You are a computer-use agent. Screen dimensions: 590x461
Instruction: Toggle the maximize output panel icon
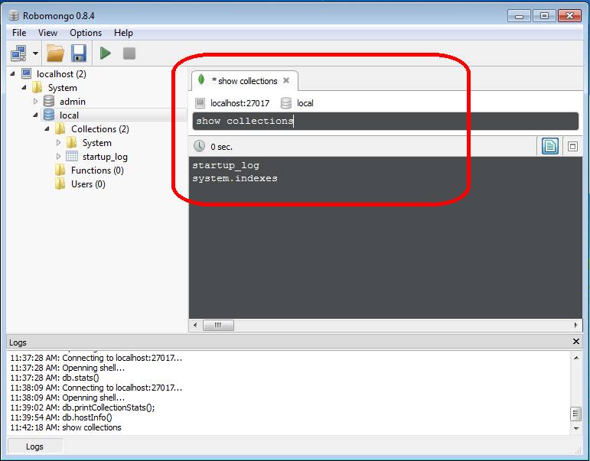tap(572, 146)
